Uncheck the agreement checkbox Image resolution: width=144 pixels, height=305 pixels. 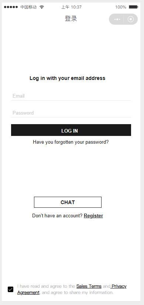coord(10,289)
